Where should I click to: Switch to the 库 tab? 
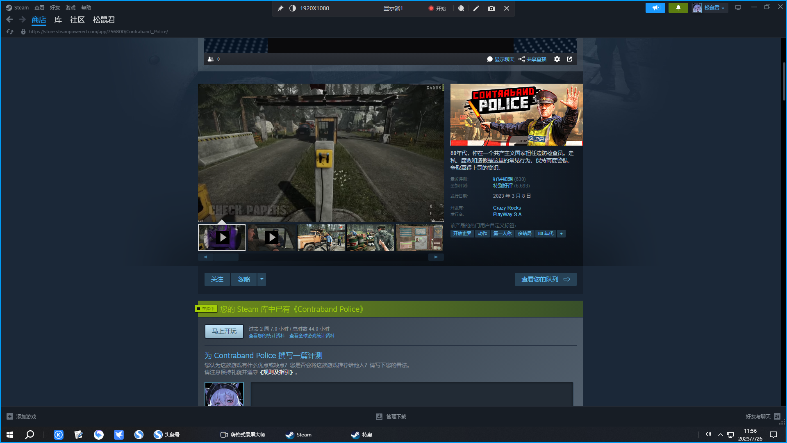[x=58, y=20]
